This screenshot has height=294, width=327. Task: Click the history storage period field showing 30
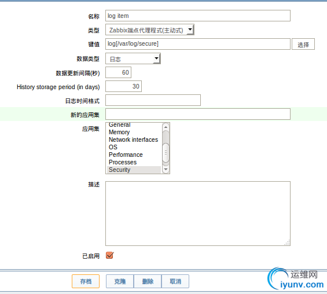(123, 86)
